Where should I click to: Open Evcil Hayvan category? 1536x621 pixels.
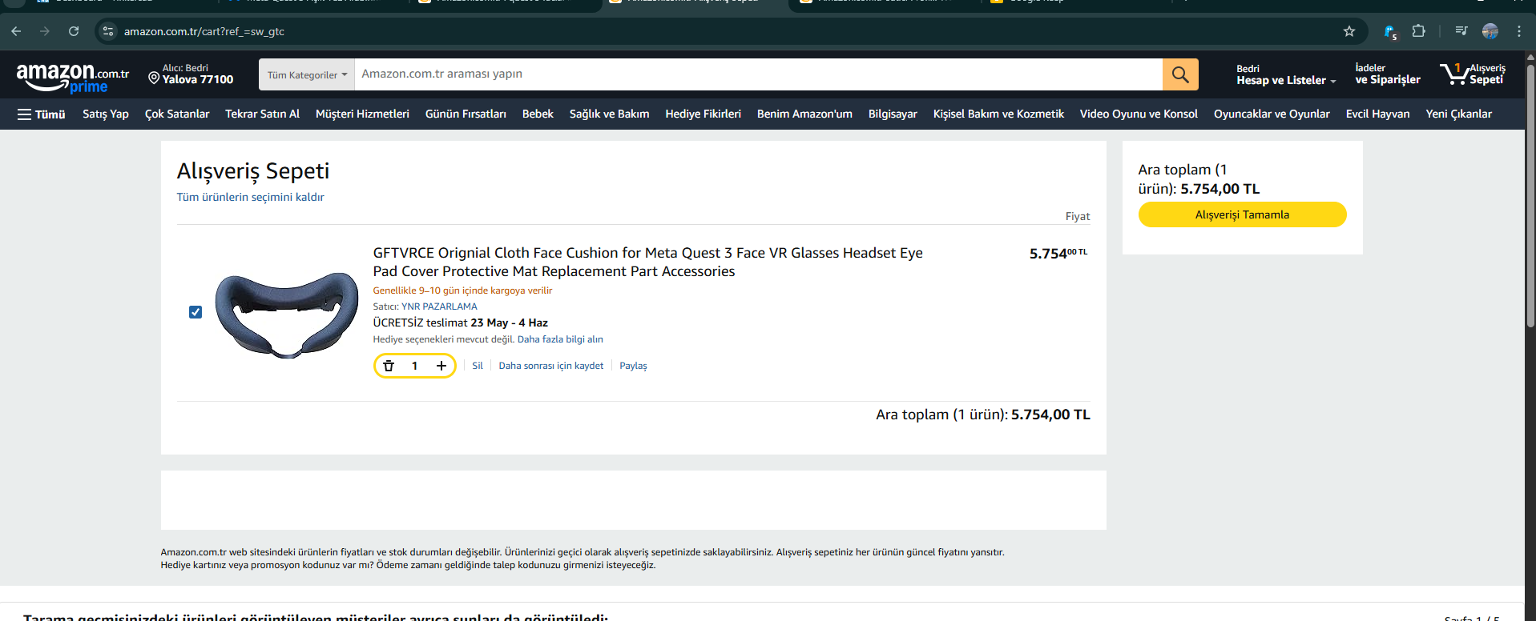(1377, 114)
